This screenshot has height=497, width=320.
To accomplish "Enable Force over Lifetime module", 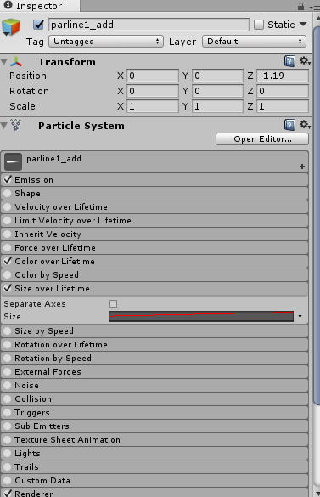I will coord(8,248).
